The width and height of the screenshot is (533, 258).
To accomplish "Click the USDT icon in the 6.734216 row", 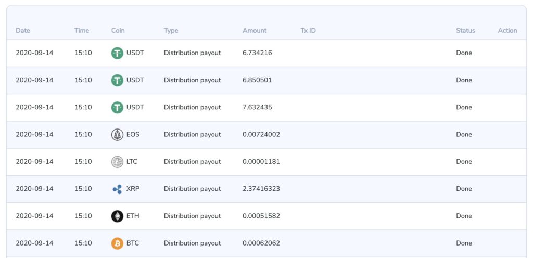I will pos(117,53).
